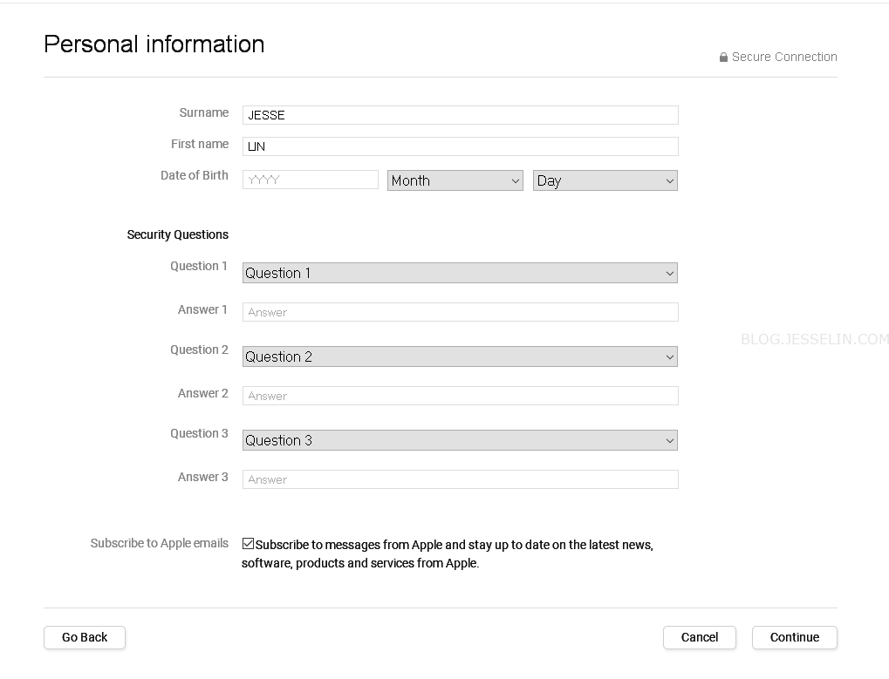Expand the Question 3 dropdown
This screenshot has width=889, height=679.
(x=460, y=440)
